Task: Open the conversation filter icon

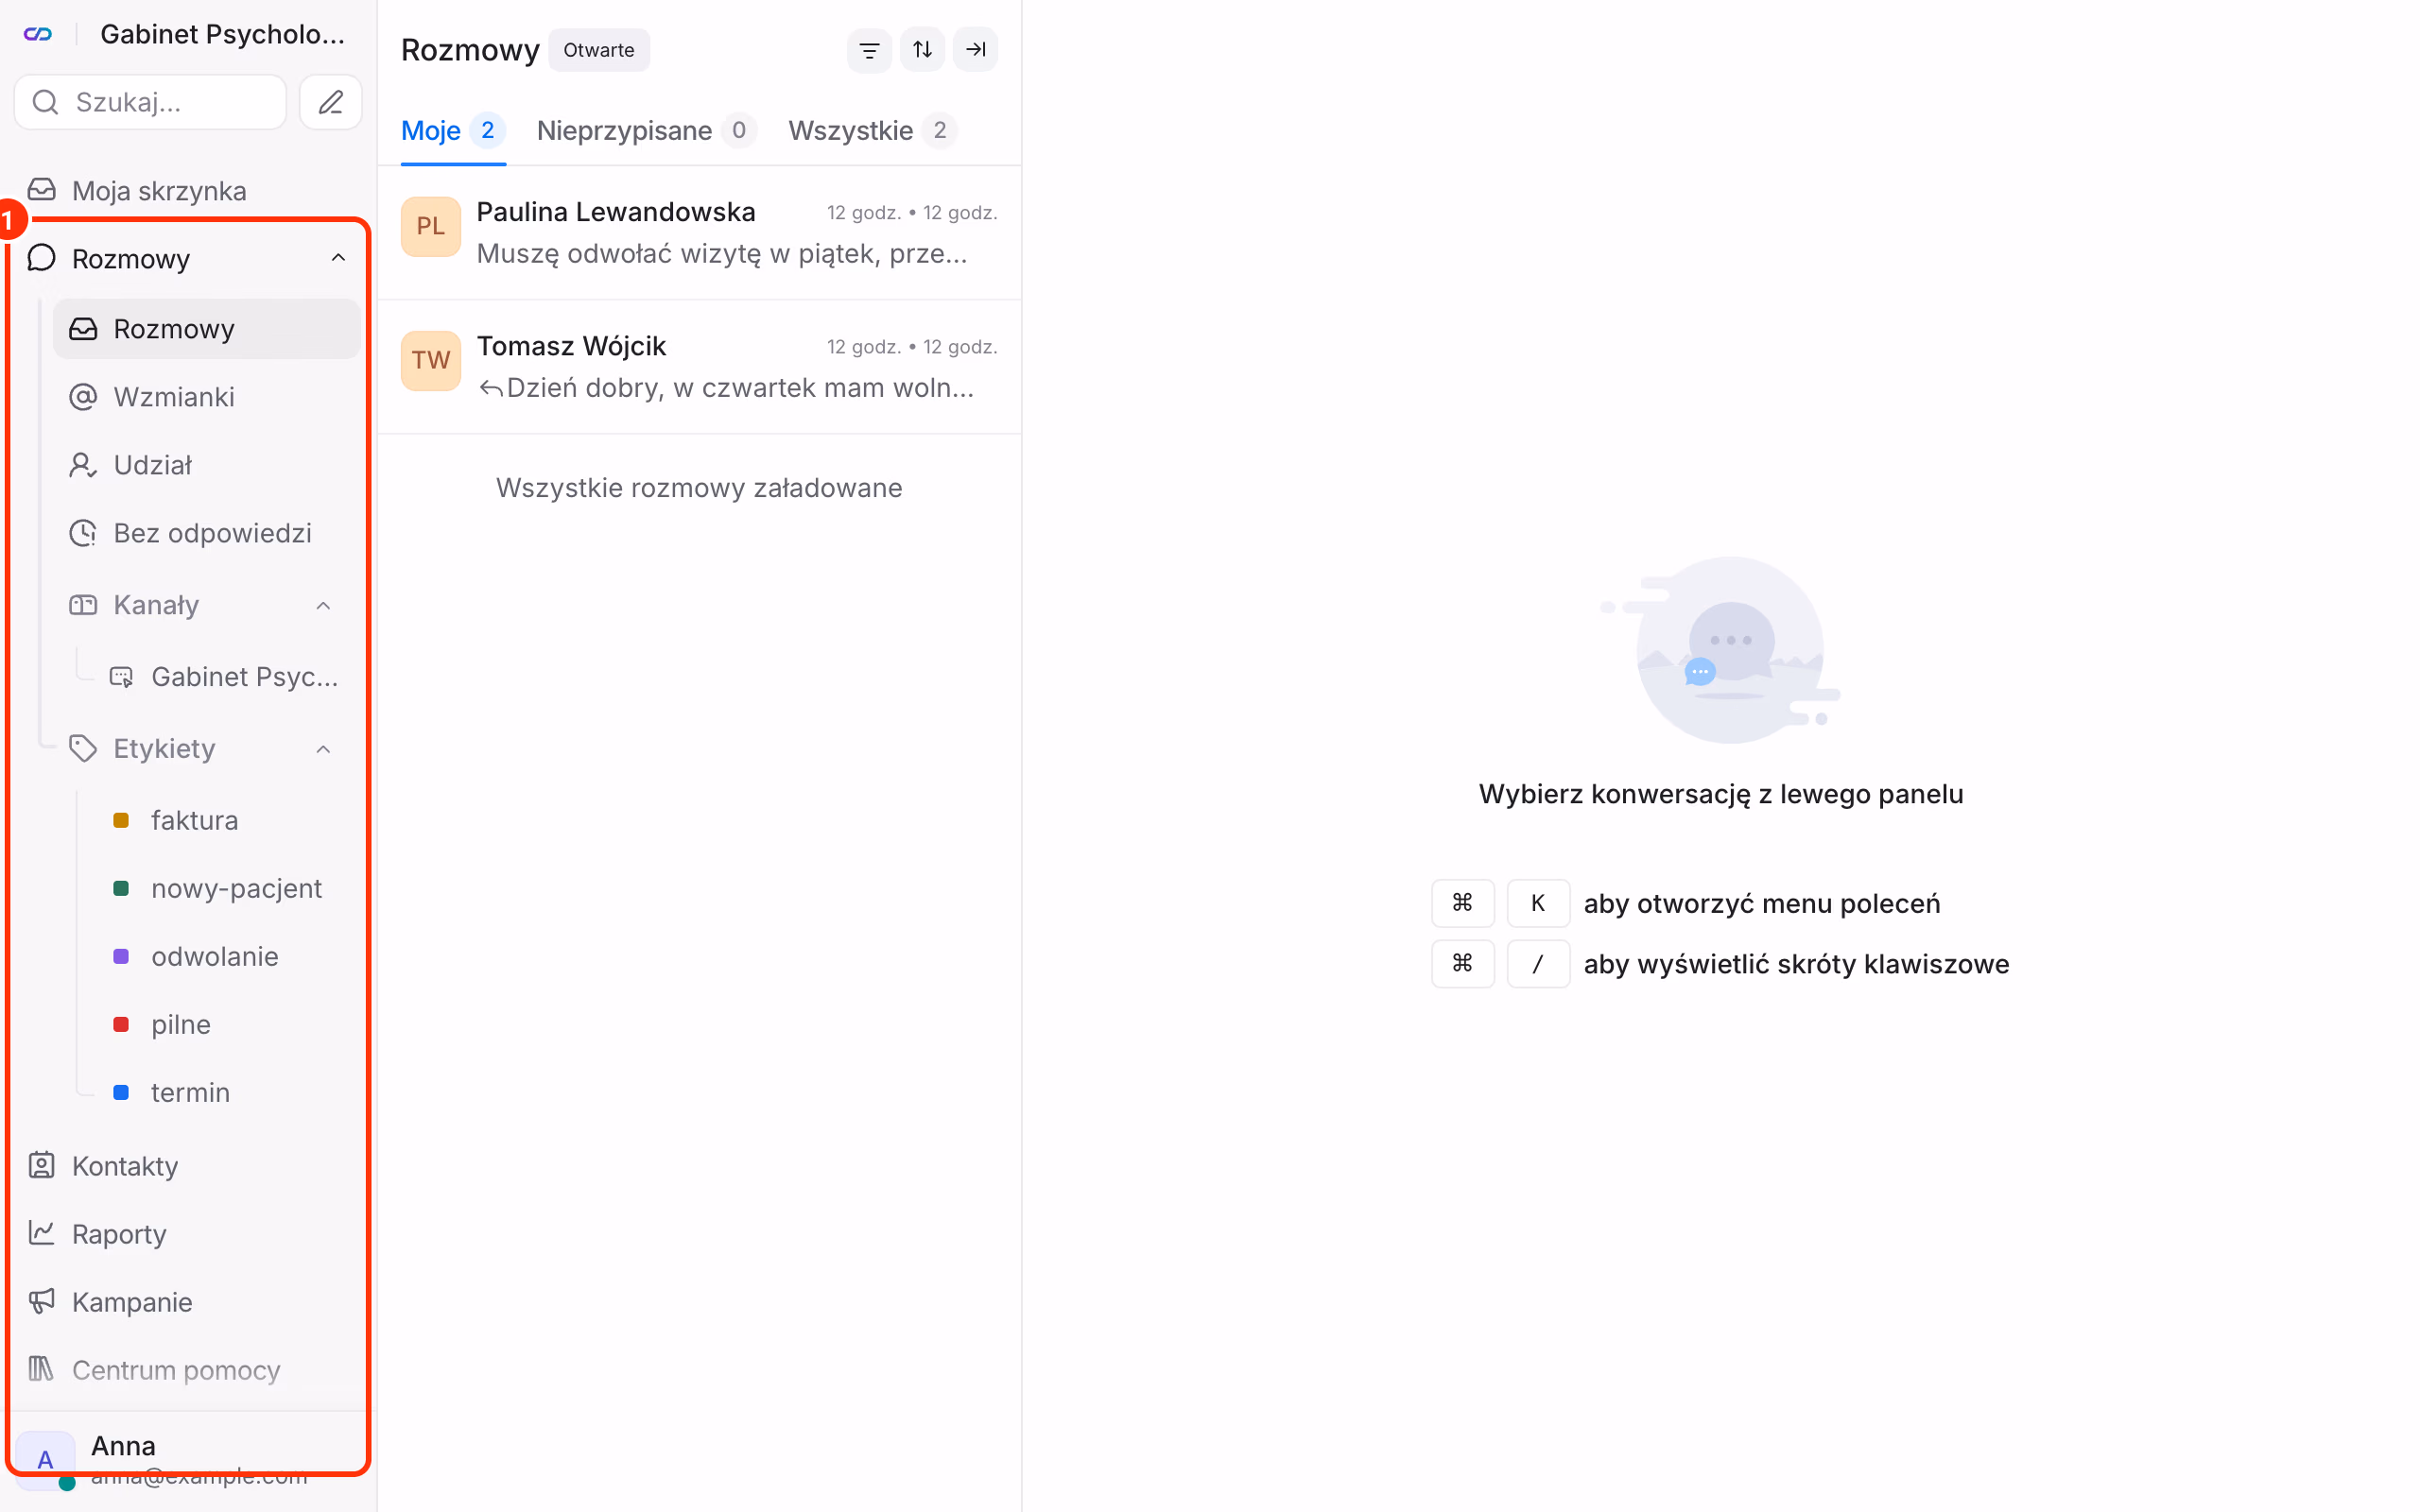Action: click(x=869, y=50)
